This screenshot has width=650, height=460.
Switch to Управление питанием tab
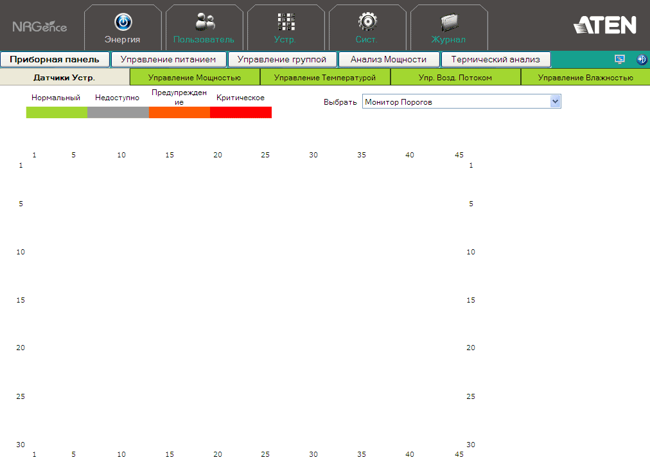(169, 59)
